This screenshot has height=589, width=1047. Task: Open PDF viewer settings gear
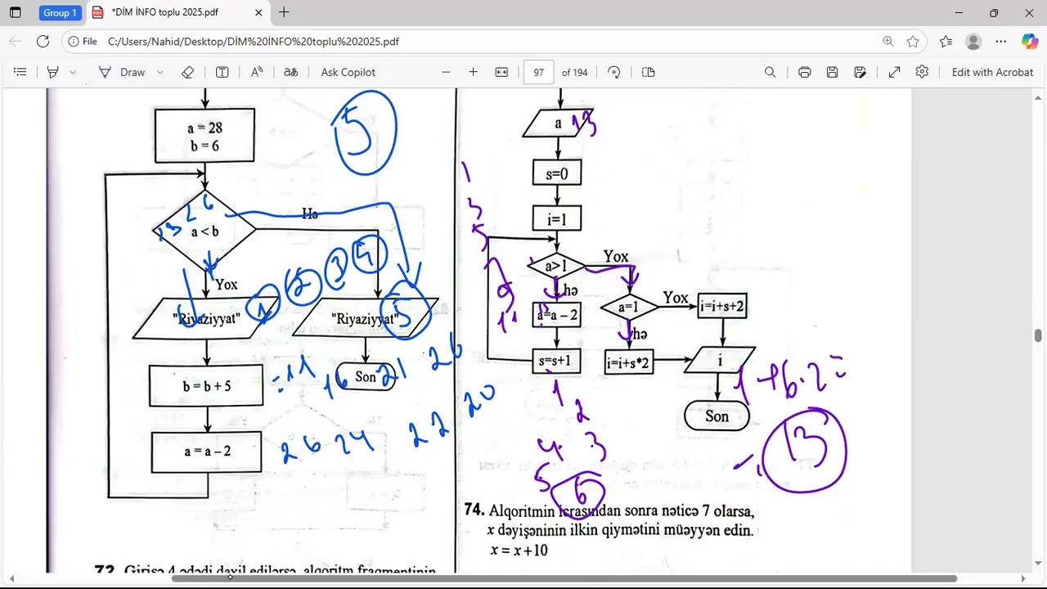(x=922, y=72)
